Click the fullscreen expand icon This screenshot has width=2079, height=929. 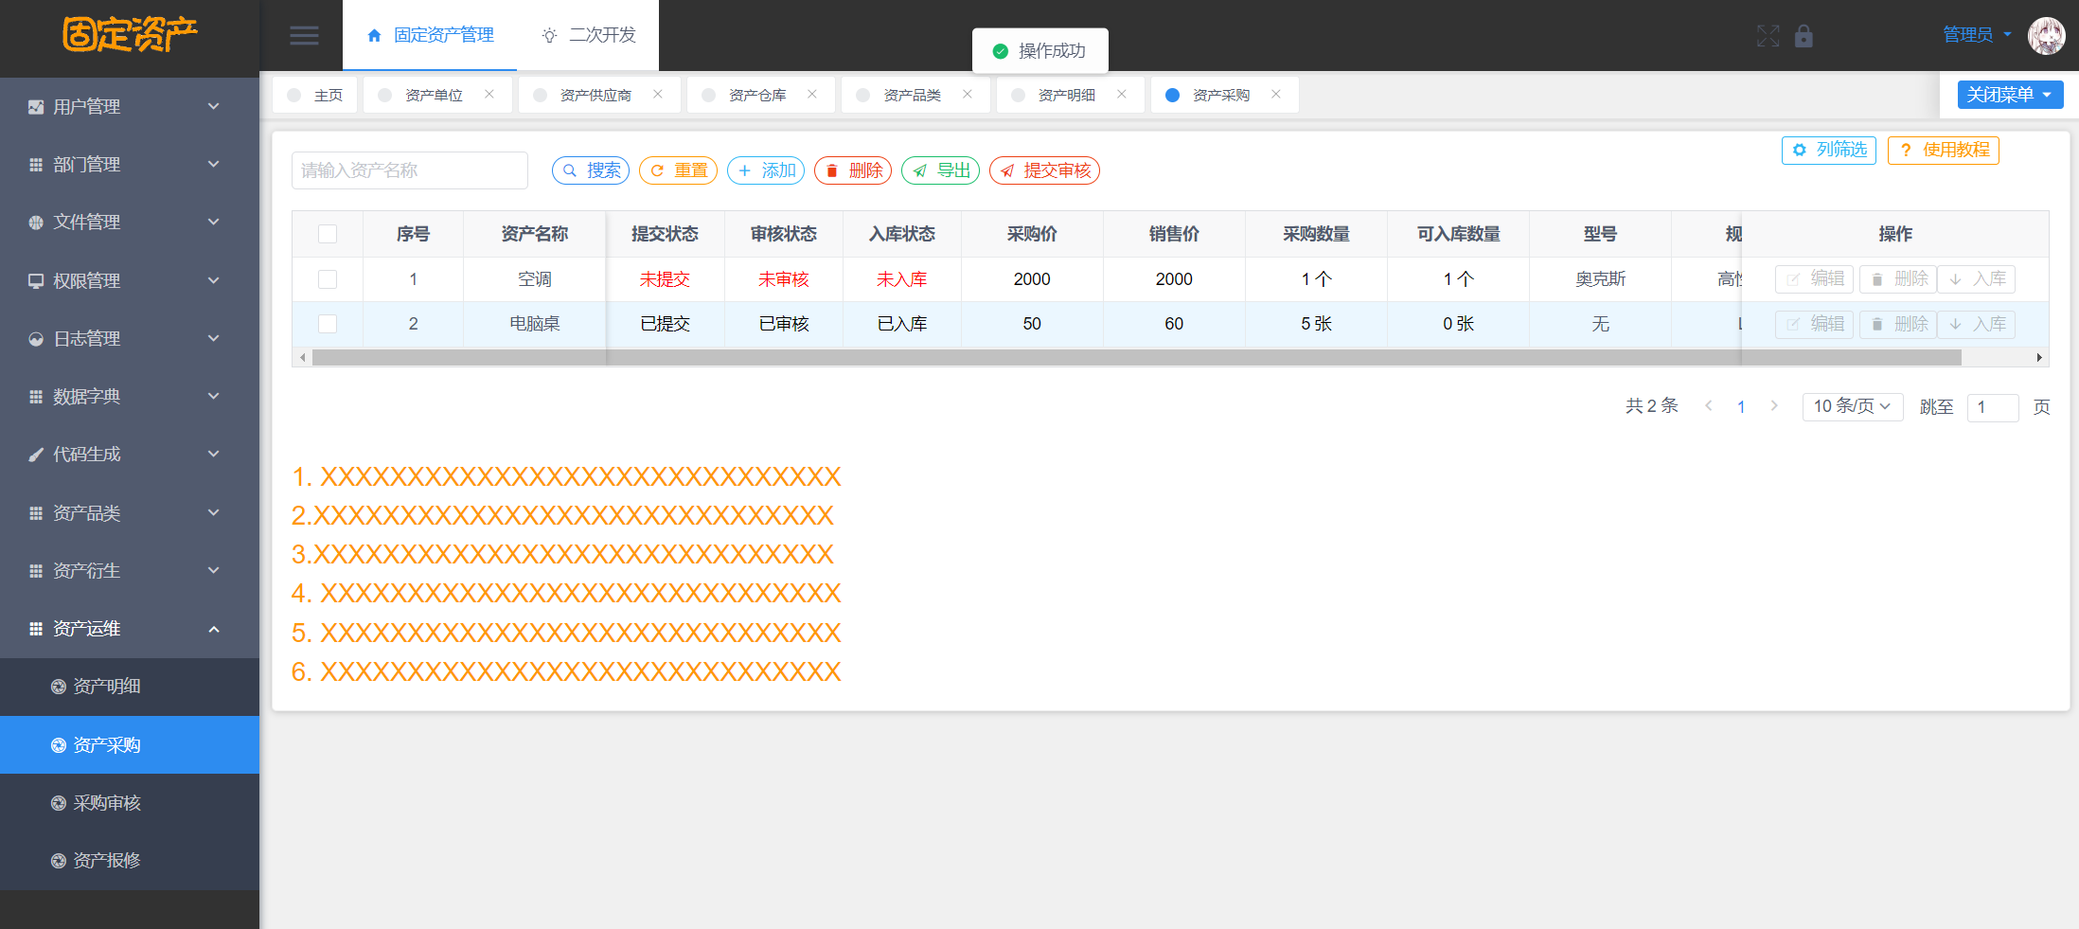click(1768, 36)
